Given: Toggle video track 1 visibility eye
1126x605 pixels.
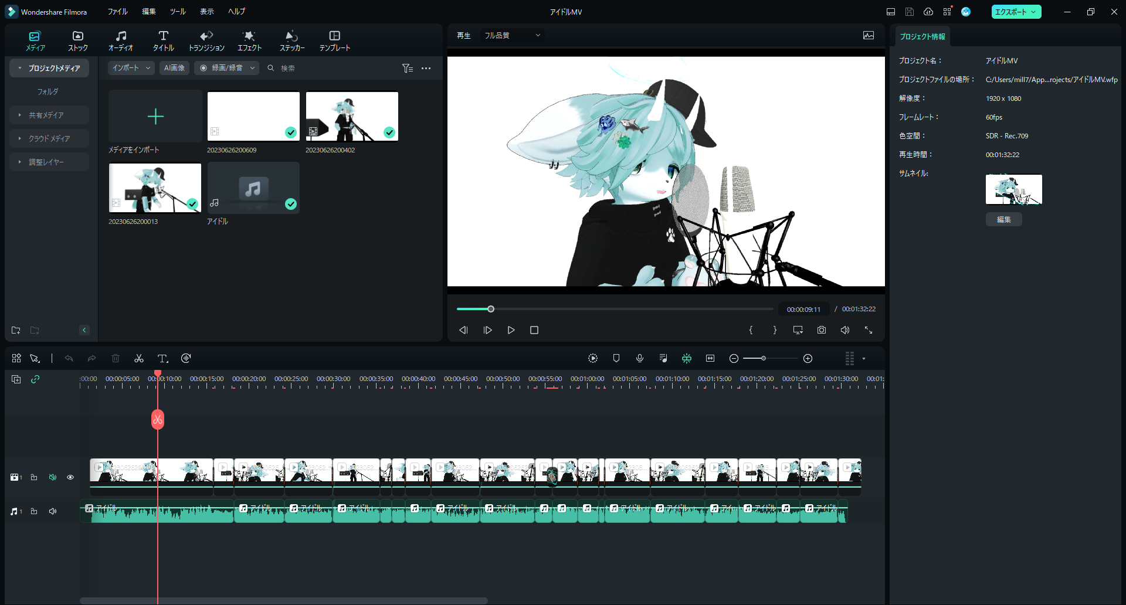Looking at the screenshot, I should pyautogui.click(x=70, y=477).
